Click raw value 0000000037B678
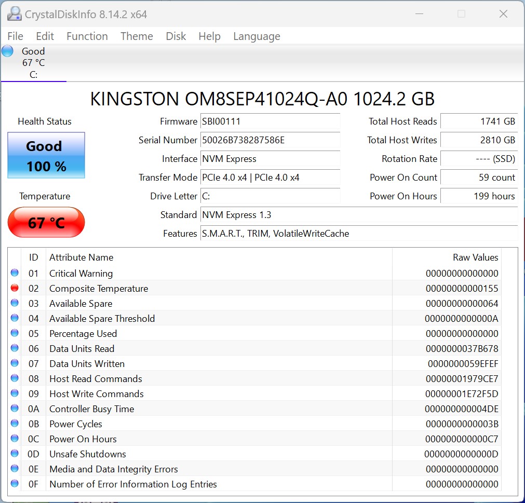 click(x=462, y=349)
